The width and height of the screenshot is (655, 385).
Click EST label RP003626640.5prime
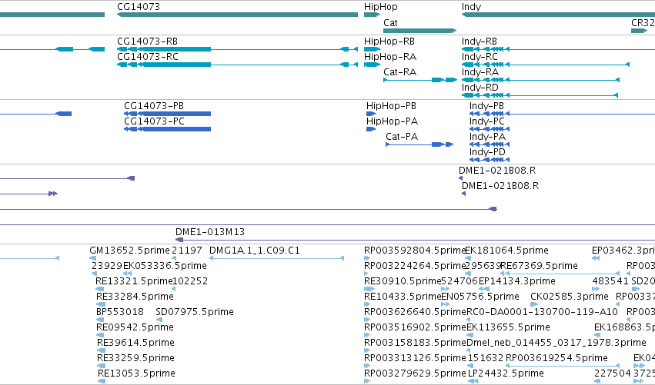click(414, 313)
